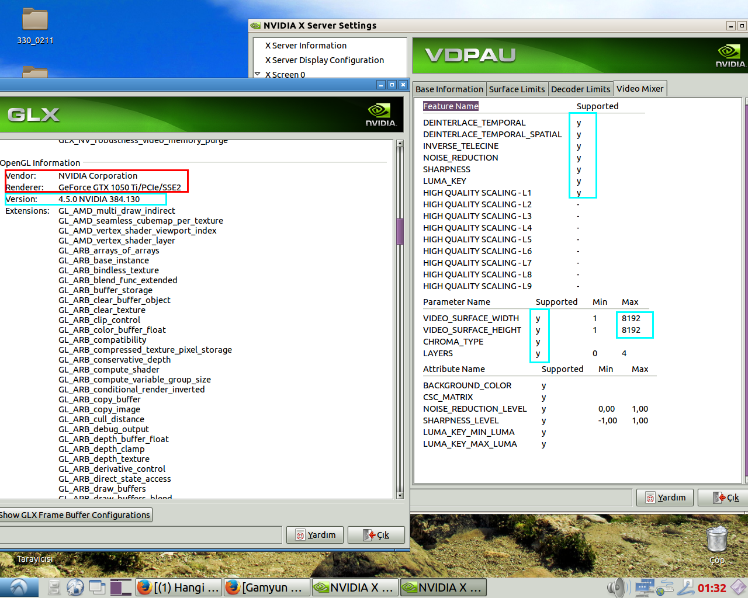Open the Decoder Limits tab
This screenshot has width=748, height=598.
(580, 89)
